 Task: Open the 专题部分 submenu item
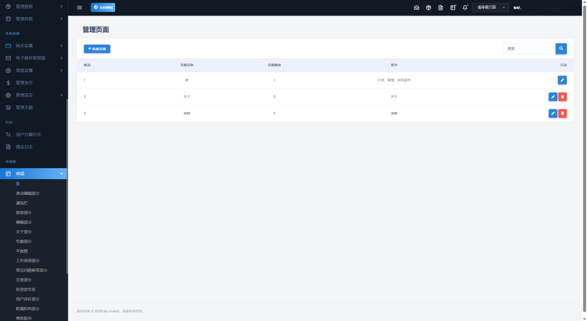tap(24, 241)
